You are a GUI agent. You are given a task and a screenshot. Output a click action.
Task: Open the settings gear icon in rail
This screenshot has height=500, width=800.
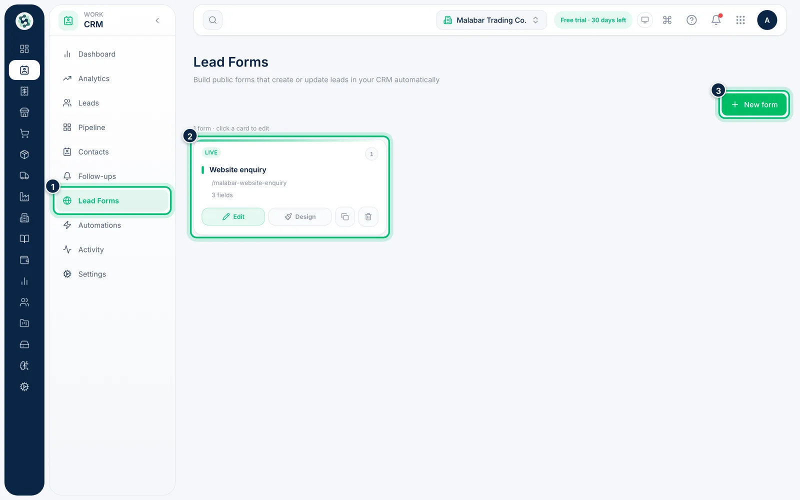coord(24,386)
